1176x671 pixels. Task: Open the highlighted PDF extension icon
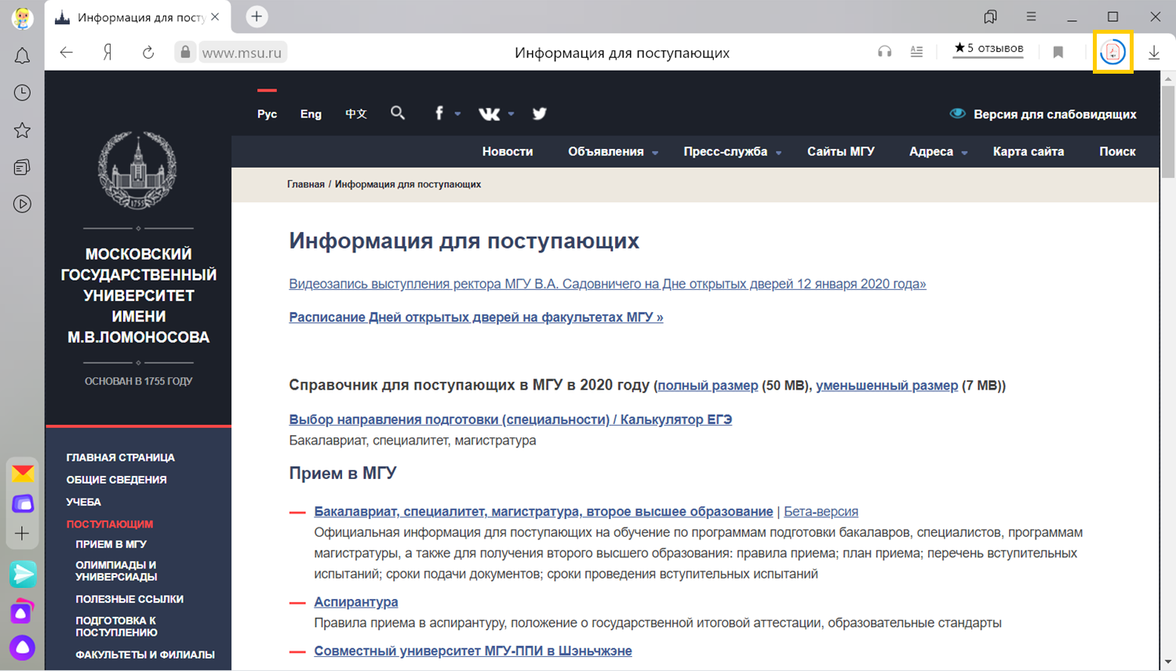click(x=1112, y=53)
